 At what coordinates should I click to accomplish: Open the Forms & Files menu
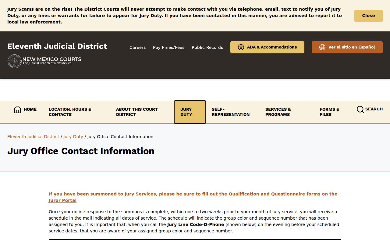tap(329, 112)
